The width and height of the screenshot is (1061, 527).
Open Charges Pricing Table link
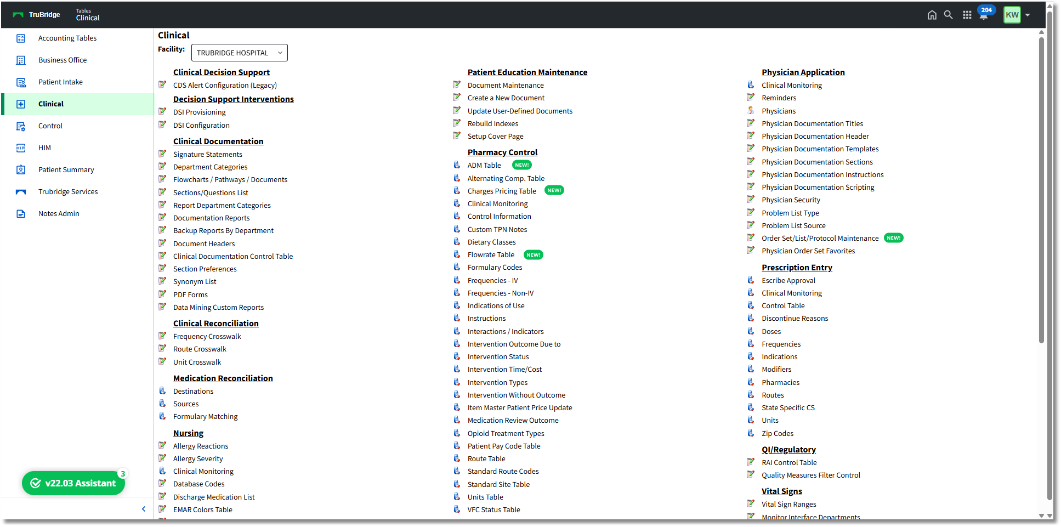coord(502,191)
